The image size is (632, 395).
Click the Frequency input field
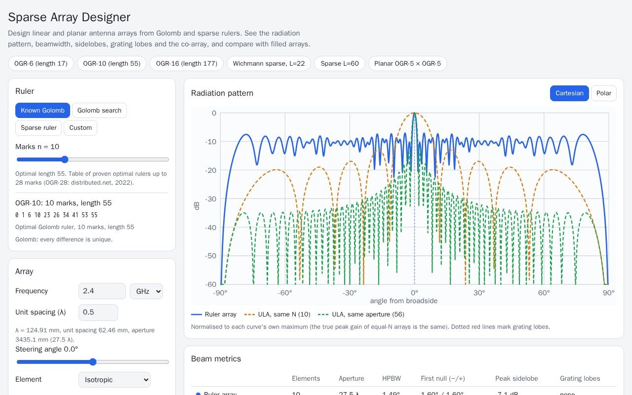point(102,291)
